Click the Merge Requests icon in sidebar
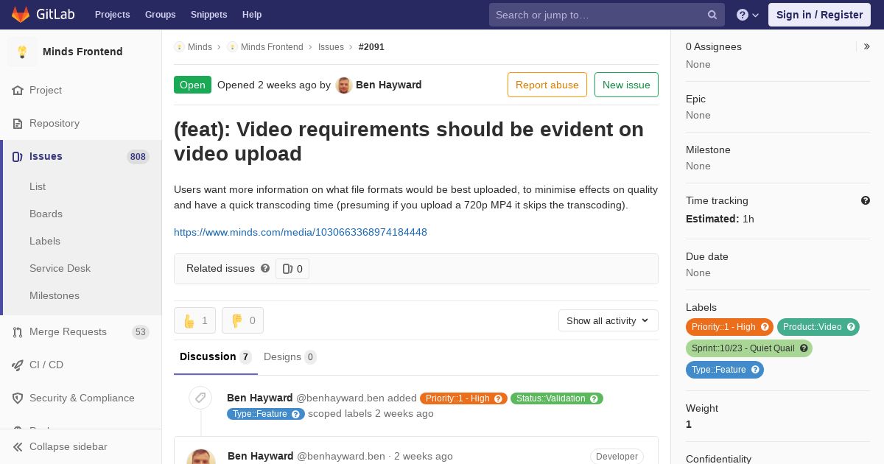 (18, 331)
